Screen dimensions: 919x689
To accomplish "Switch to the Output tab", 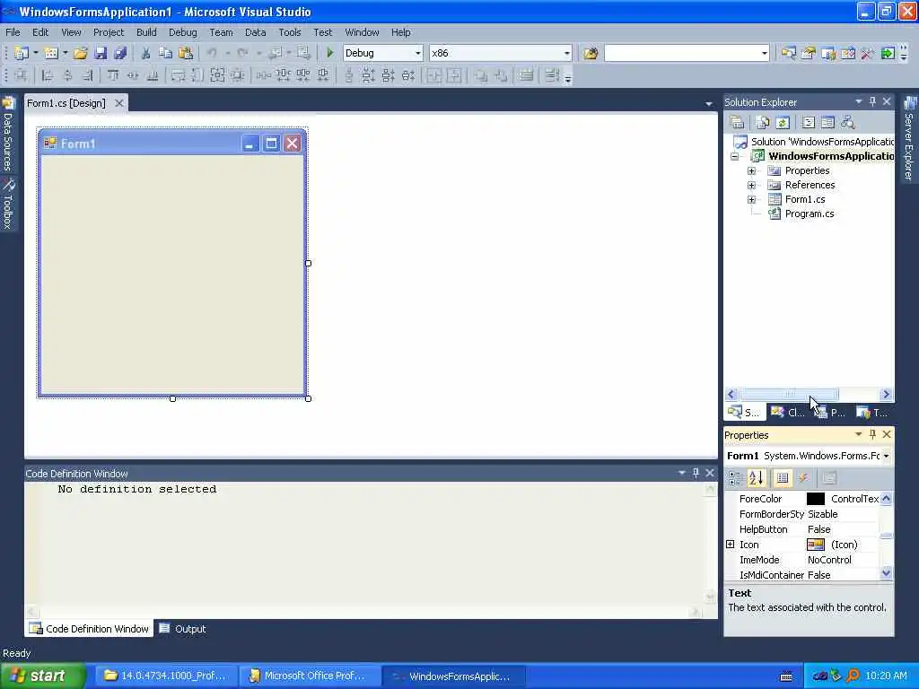I will coord(183,629).
